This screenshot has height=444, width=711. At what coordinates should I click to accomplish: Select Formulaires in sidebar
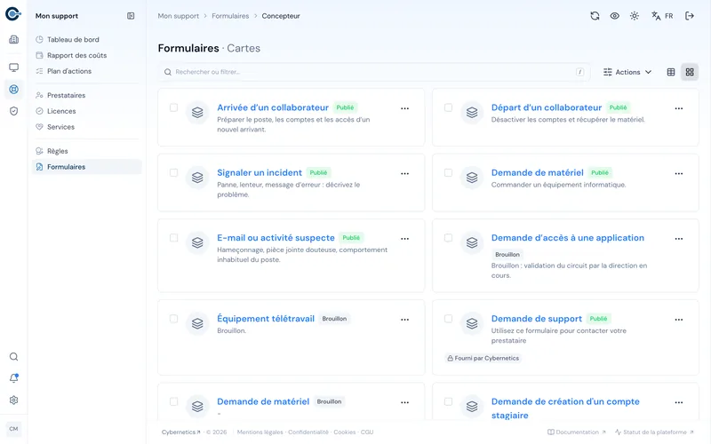click(x=86, y=167)
